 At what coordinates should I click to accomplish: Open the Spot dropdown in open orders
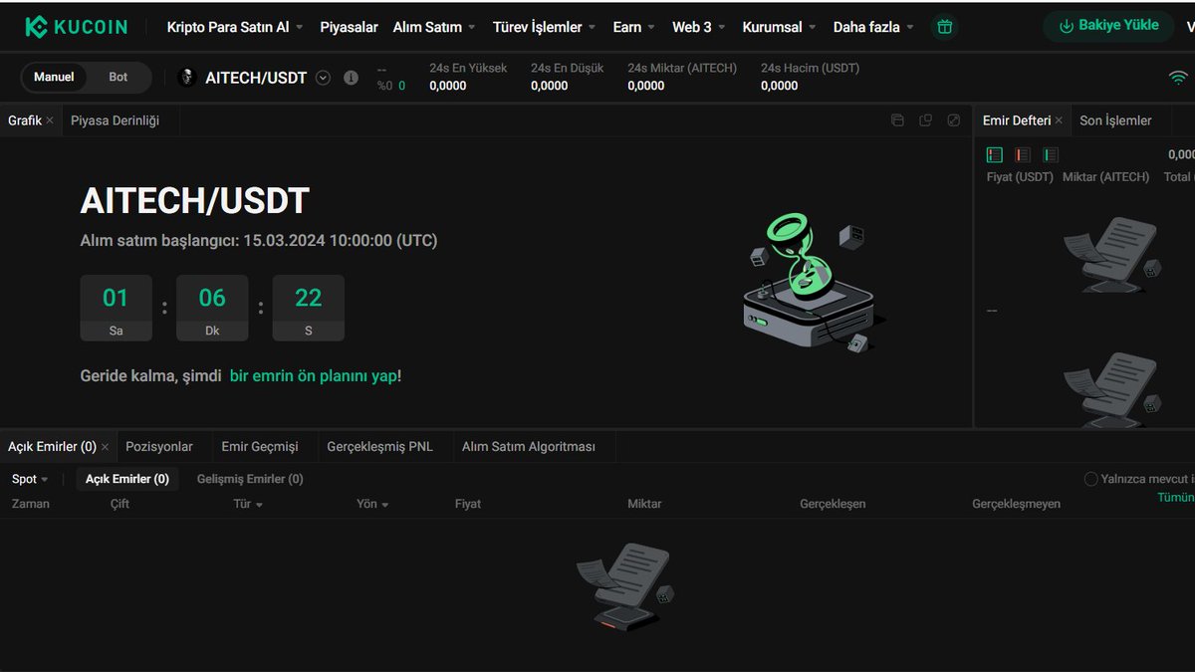tap(30, 479)
